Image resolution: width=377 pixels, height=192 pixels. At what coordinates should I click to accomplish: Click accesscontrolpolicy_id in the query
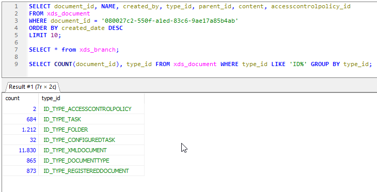[311, 7]
